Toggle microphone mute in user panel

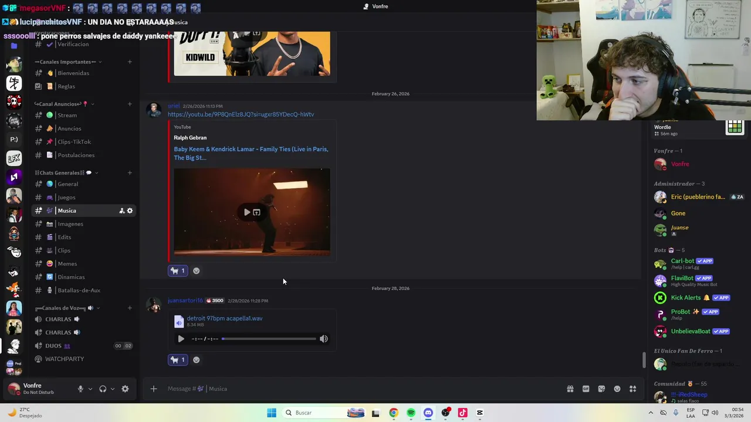(80, 389)
